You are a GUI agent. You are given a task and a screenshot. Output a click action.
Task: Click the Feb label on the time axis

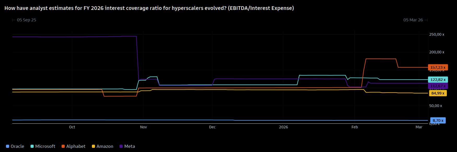pyautogui.click(x=354, y=127)
